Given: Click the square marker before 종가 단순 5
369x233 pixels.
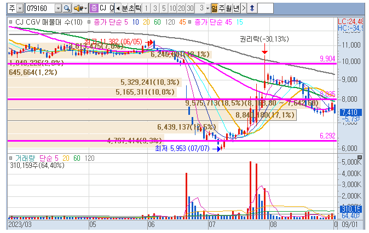Looking at the screenshot, I should pyautogui.click(x=89, y=22).
